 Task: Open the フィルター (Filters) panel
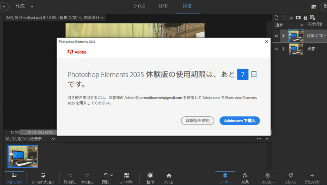tap(268, 178)
